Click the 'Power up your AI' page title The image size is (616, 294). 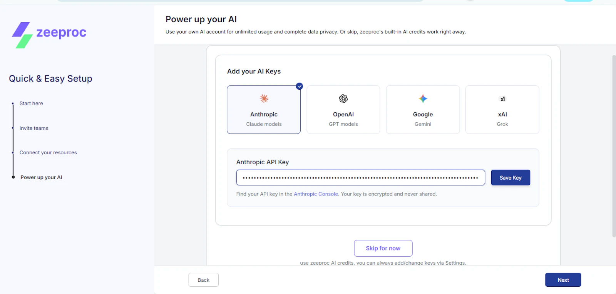pyautogui.click(x=201, y=19)
